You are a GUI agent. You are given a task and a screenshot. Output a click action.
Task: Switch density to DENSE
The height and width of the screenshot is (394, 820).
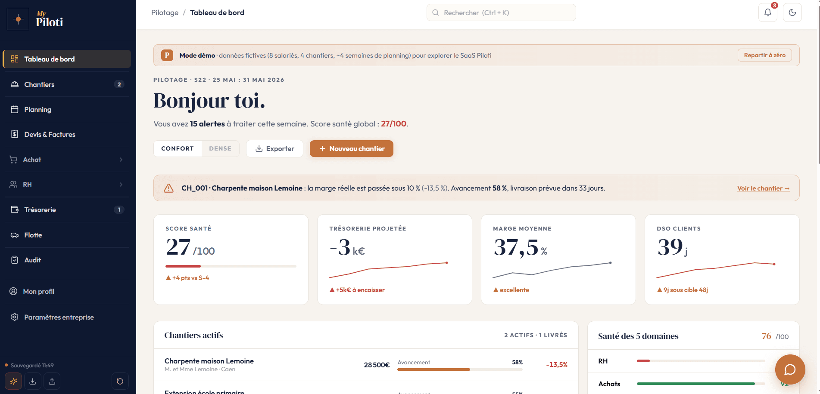tap(220, 148)
